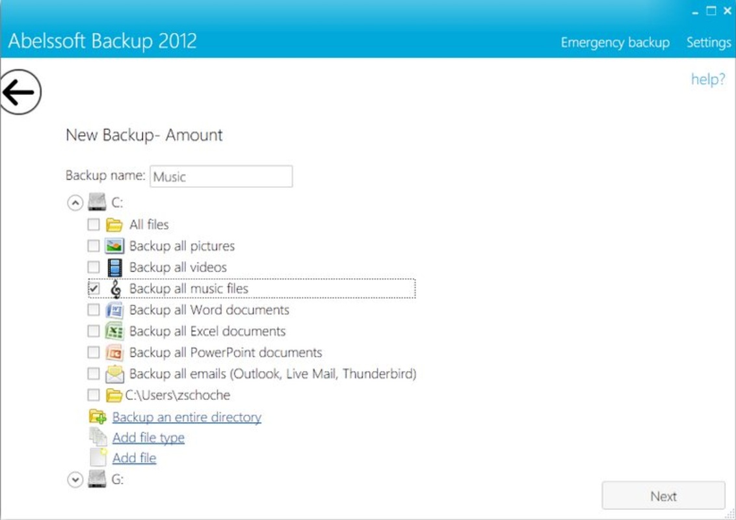Click the 'G:' drive label
The height and width of the screenshot is (520, 736).
tap(117, 480)
